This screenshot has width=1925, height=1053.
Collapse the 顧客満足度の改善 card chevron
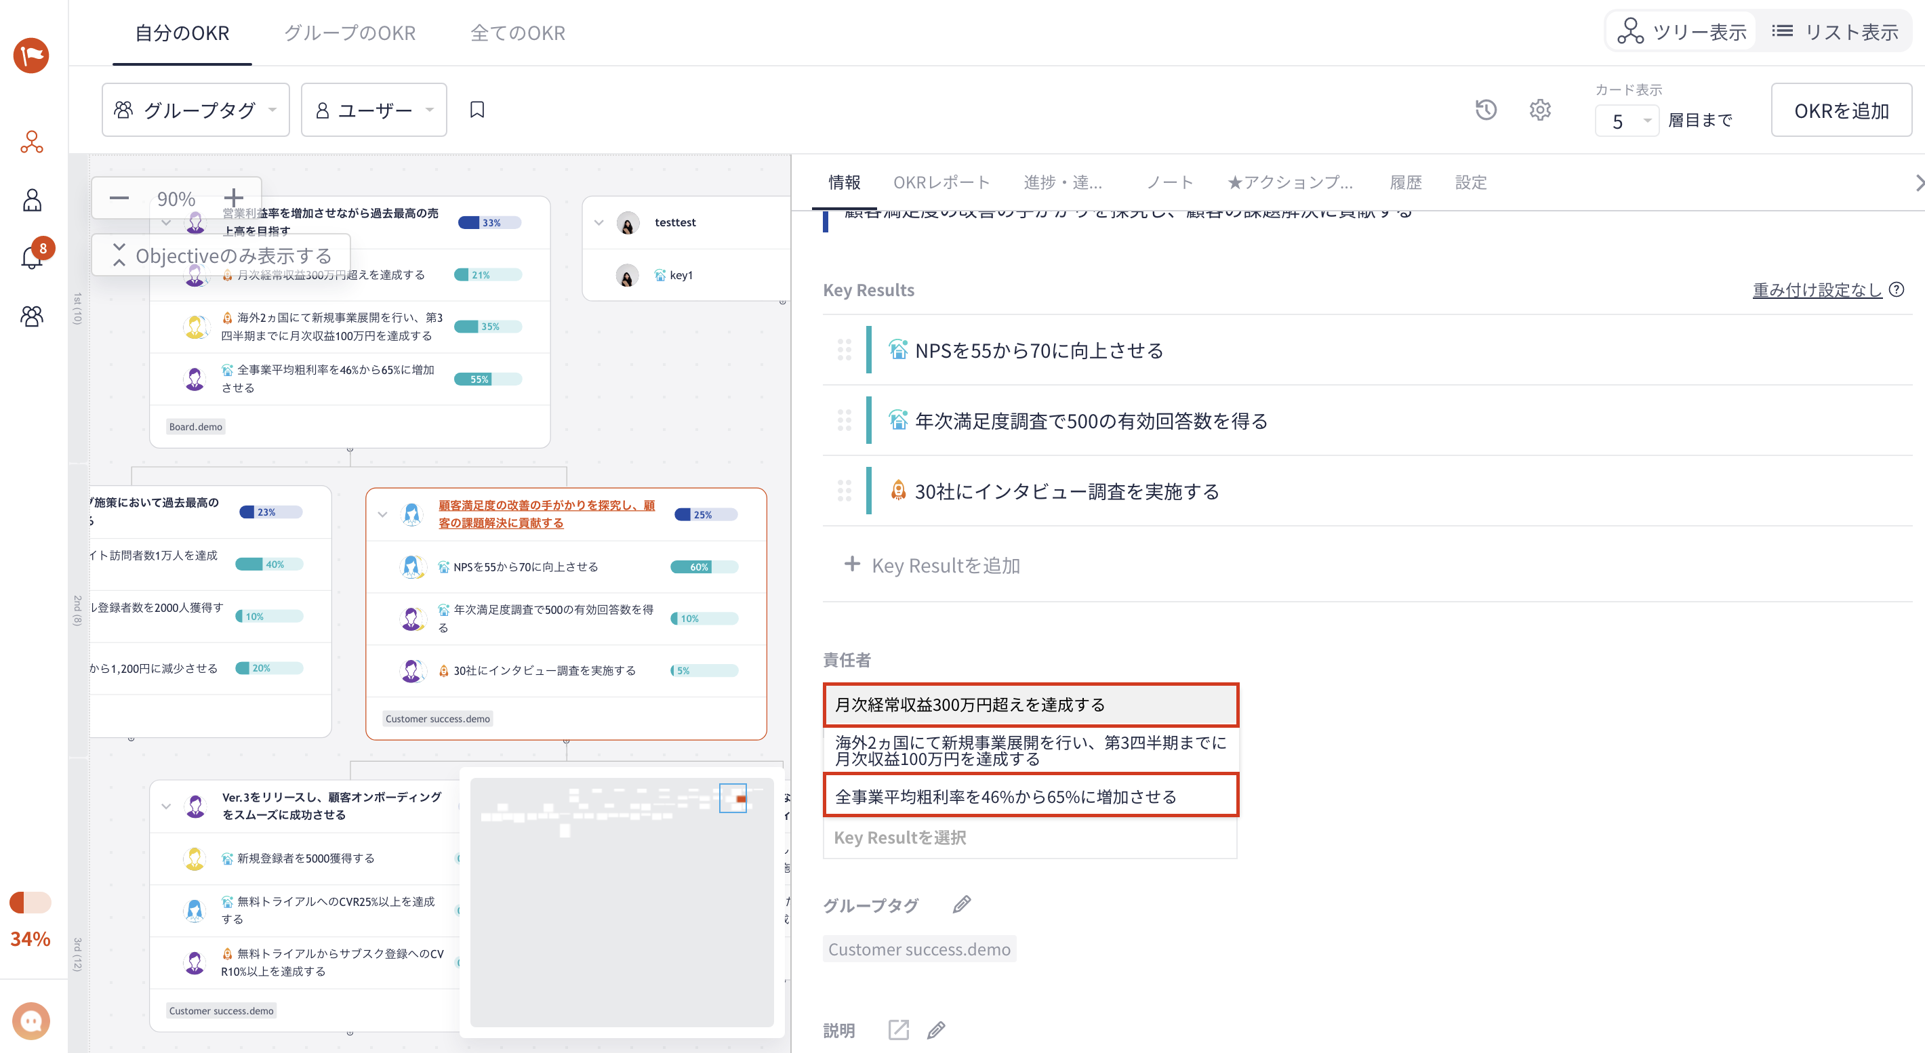[382, 514]
